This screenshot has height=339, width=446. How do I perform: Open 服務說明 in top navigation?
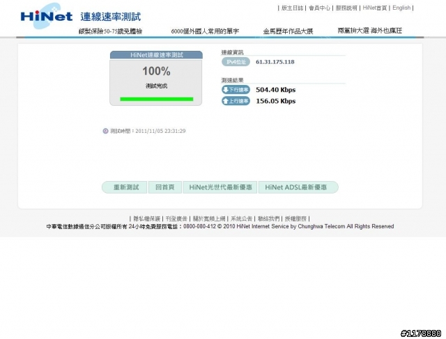tap(346, 8)
